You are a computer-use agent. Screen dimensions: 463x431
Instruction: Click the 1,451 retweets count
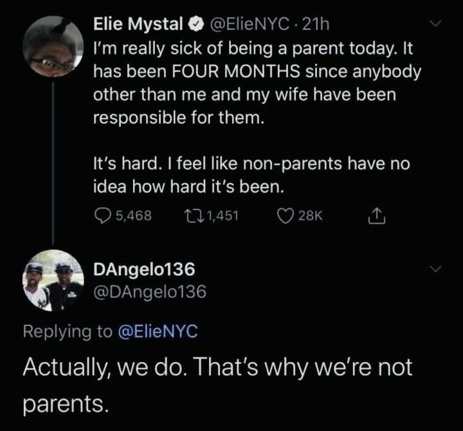[x=222, y=216]
